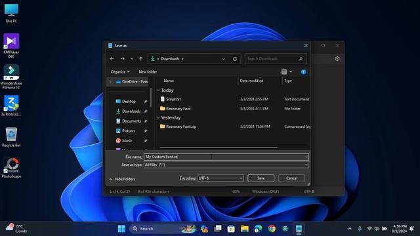The width and height of the screenshot is (420, 236).
Task: Click horizontal scrollbar in file list
Action: (219, 147)
